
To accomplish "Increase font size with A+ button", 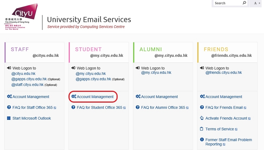I will click(257, 3).
